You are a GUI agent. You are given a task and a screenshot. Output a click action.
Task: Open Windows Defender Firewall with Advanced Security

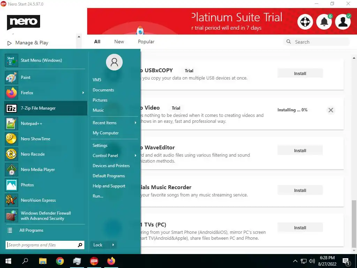[x=46, y=216]
